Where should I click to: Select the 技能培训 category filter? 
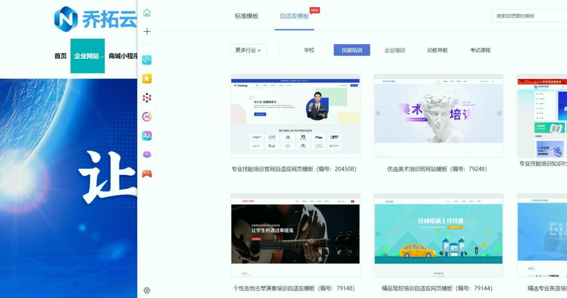352,50
